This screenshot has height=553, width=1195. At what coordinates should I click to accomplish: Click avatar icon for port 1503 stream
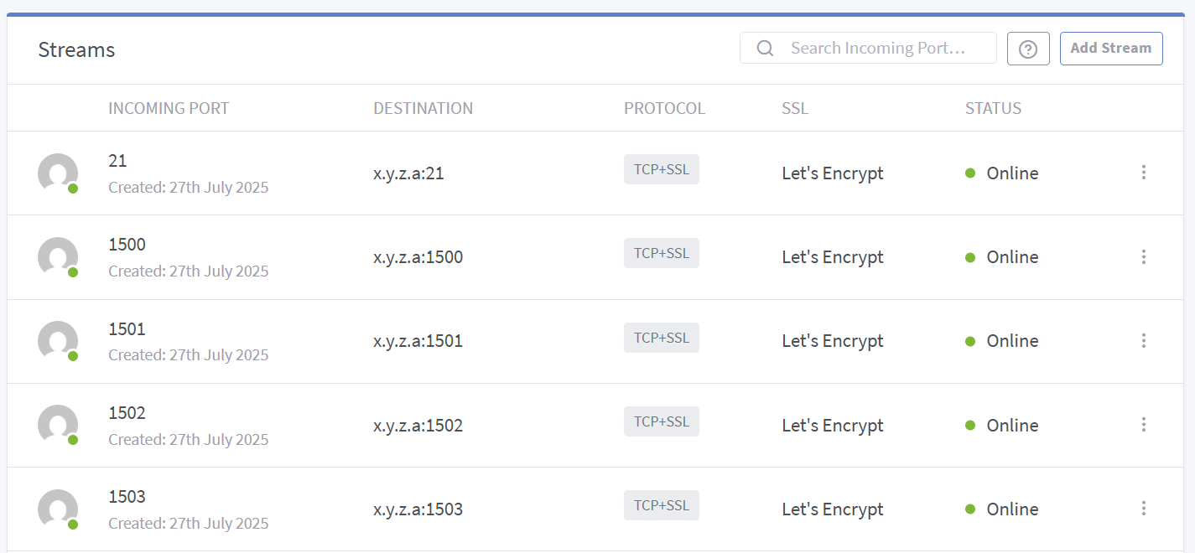click(x=58, y=509)
